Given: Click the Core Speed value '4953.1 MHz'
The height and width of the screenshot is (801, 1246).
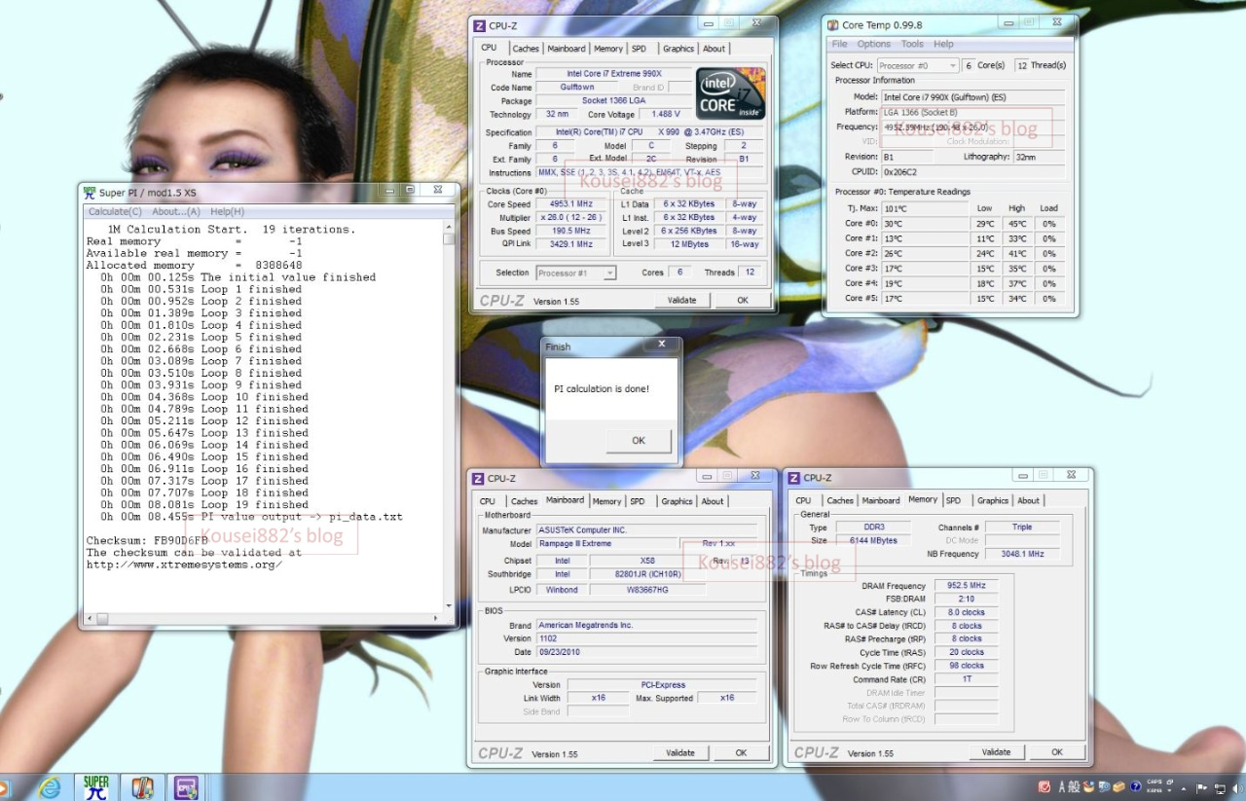Looking at the screenshot, I should click(x=573, y=204).
